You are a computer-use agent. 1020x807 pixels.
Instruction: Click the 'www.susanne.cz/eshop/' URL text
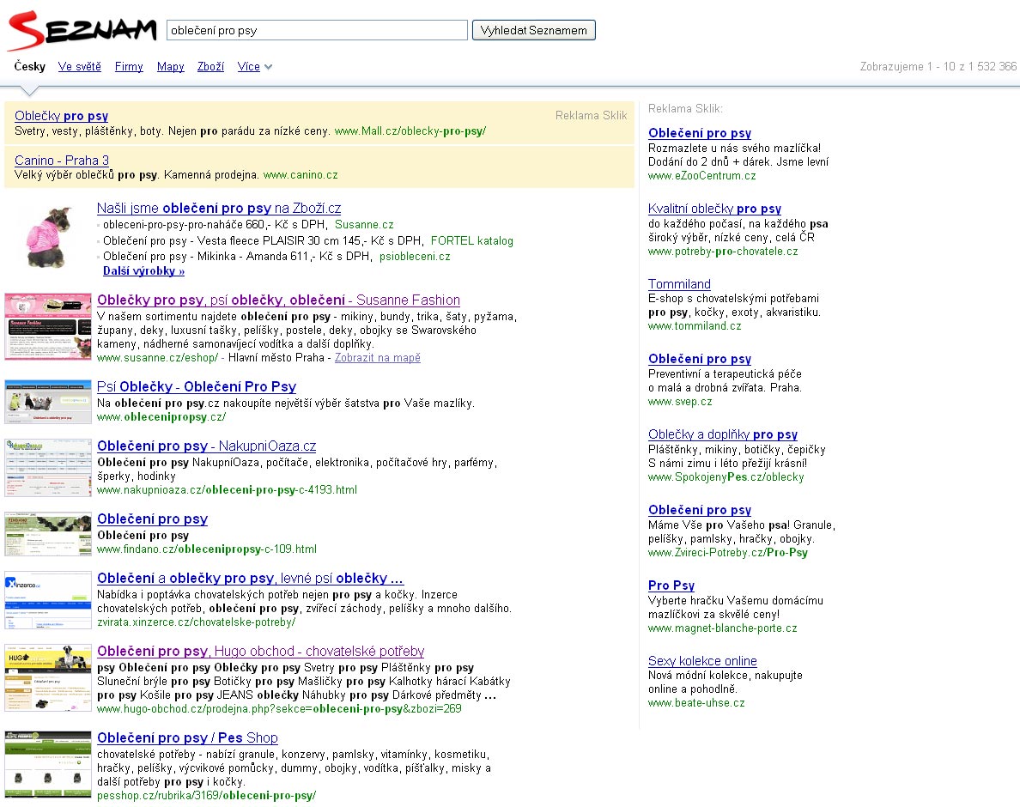tap(157, 358)
